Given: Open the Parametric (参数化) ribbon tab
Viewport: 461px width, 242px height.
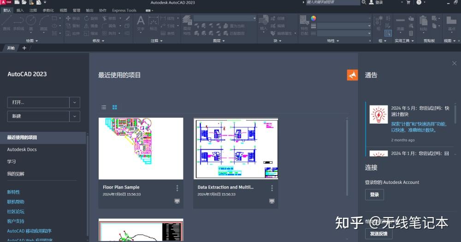Looking at the screenshot, I should pyautogui.click(x=48, y=10).
